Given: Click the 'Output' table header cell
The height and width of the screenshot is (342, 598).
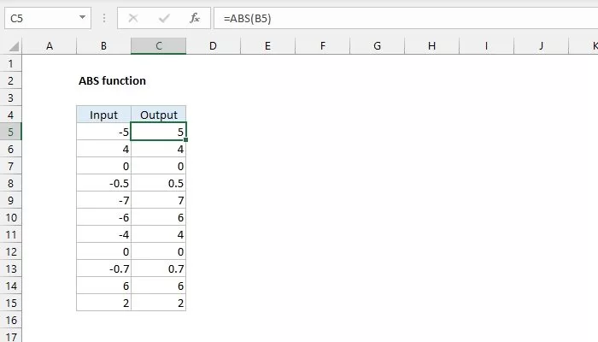Looking at the screenshot, I should click(158, 115).
